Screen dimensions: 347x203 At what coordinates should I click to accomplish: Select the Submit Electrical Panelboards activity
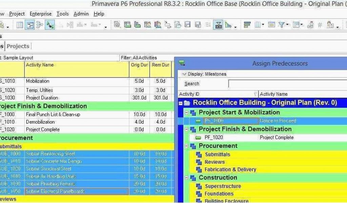[86, 191]
